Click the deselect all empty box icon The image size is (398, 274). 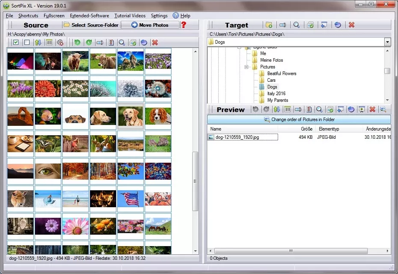[x=27, y=42]
